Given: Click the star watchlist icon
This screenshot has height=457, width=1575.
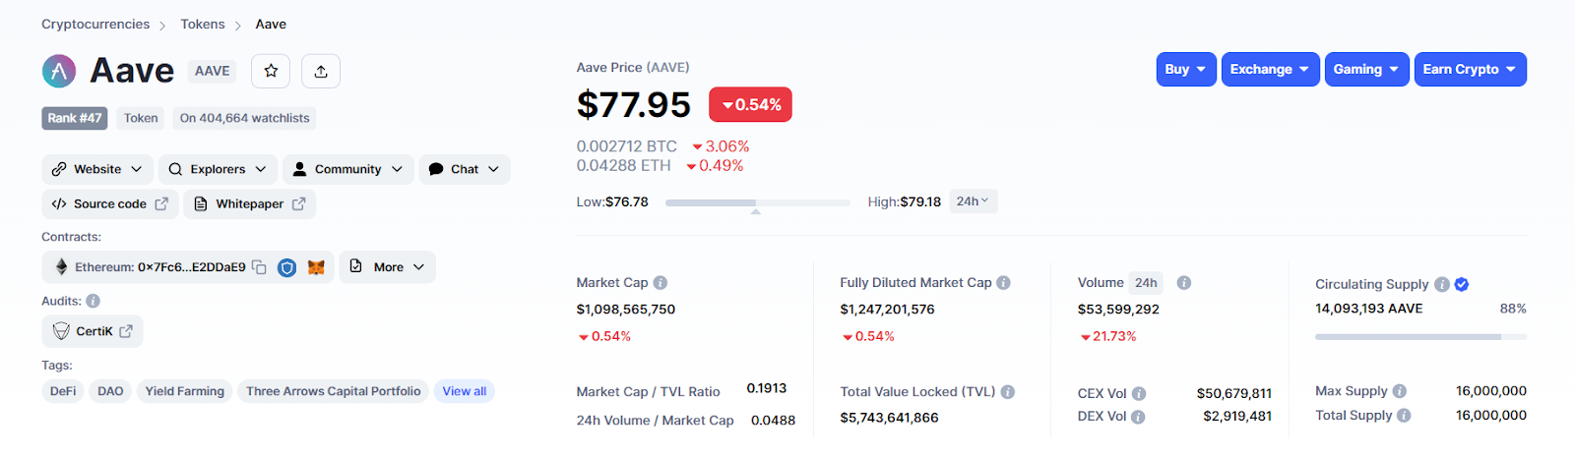Looking at the screenshot, I should [271, 71].
